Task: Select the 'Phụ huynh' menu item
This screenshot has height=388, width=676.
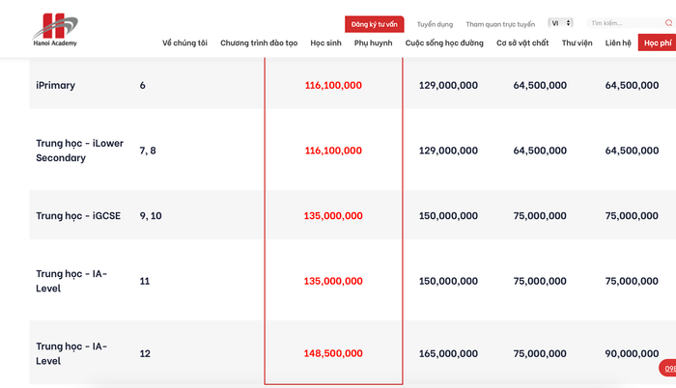Action: point(374,43)
